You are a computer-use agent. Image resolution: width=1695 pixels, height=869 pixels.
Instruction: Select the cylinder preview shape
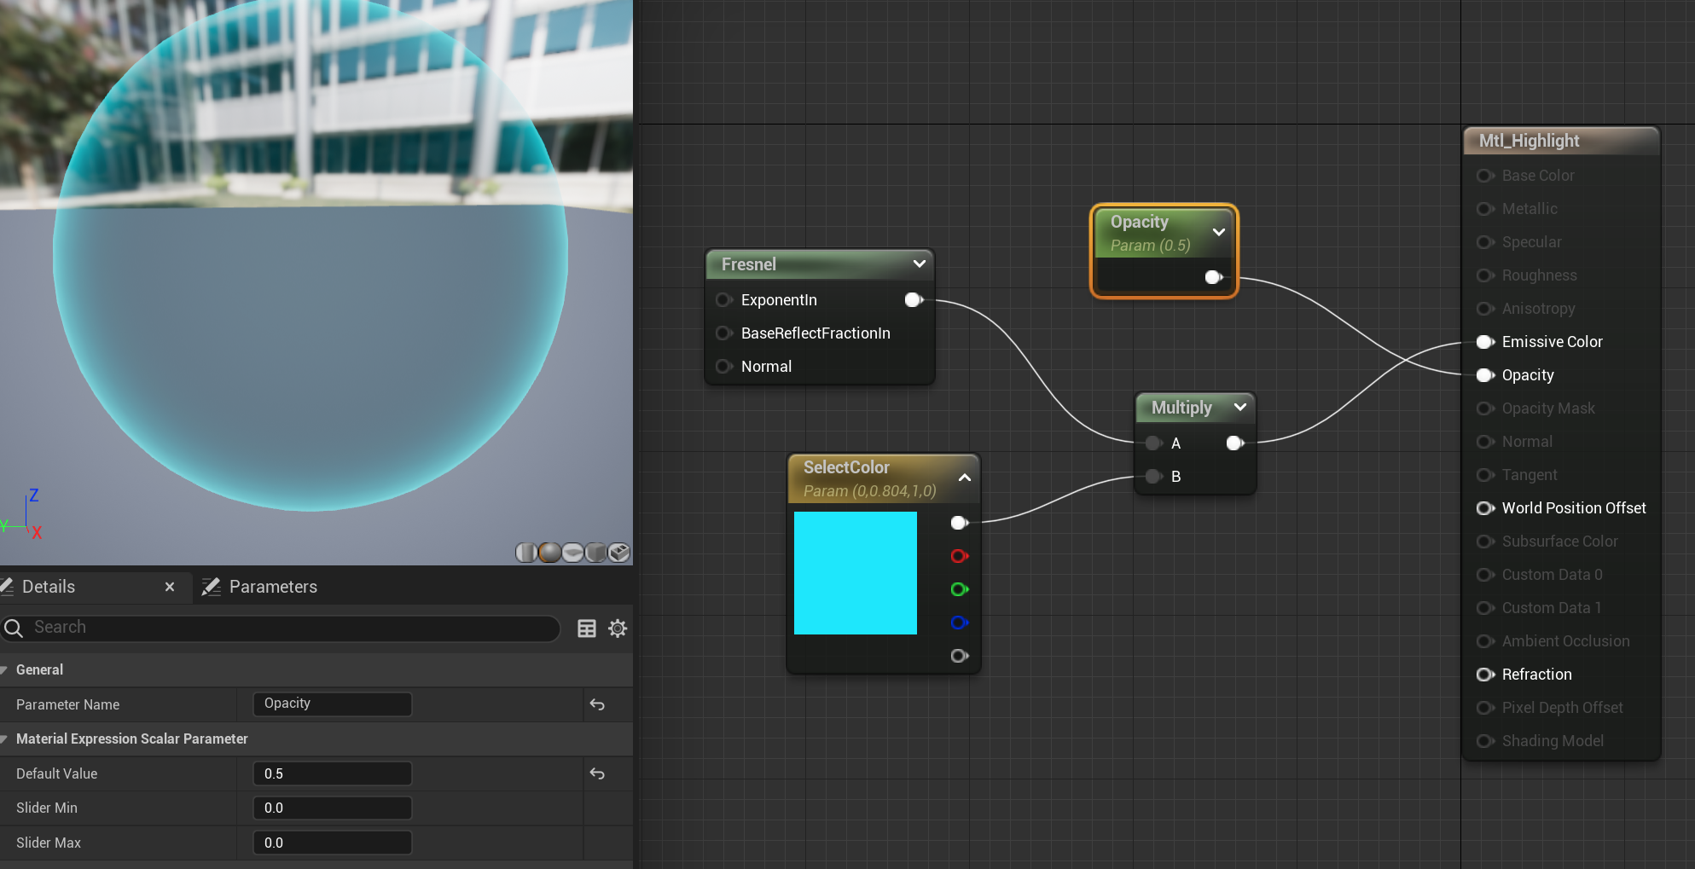(x=526, y=553)
